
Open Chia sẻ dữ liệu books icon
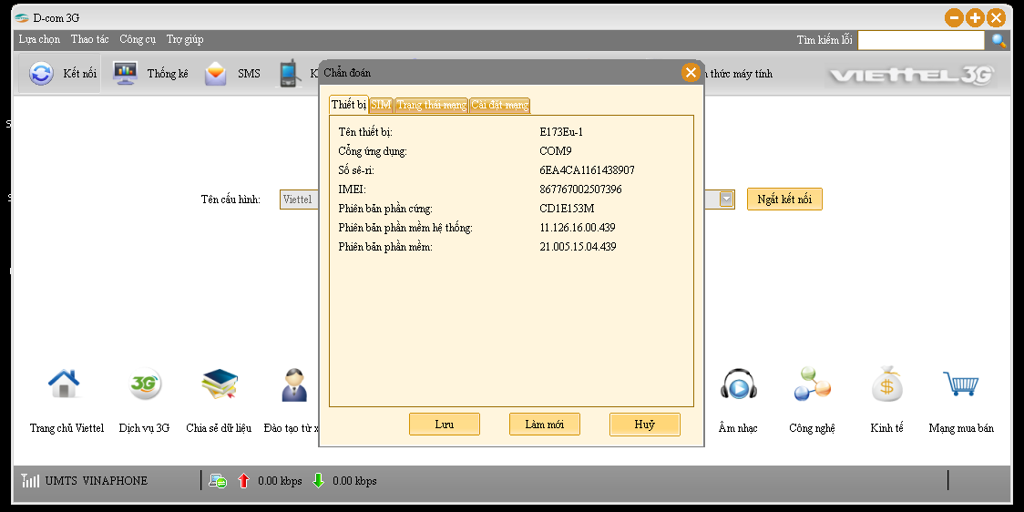(x=220, y=384)
